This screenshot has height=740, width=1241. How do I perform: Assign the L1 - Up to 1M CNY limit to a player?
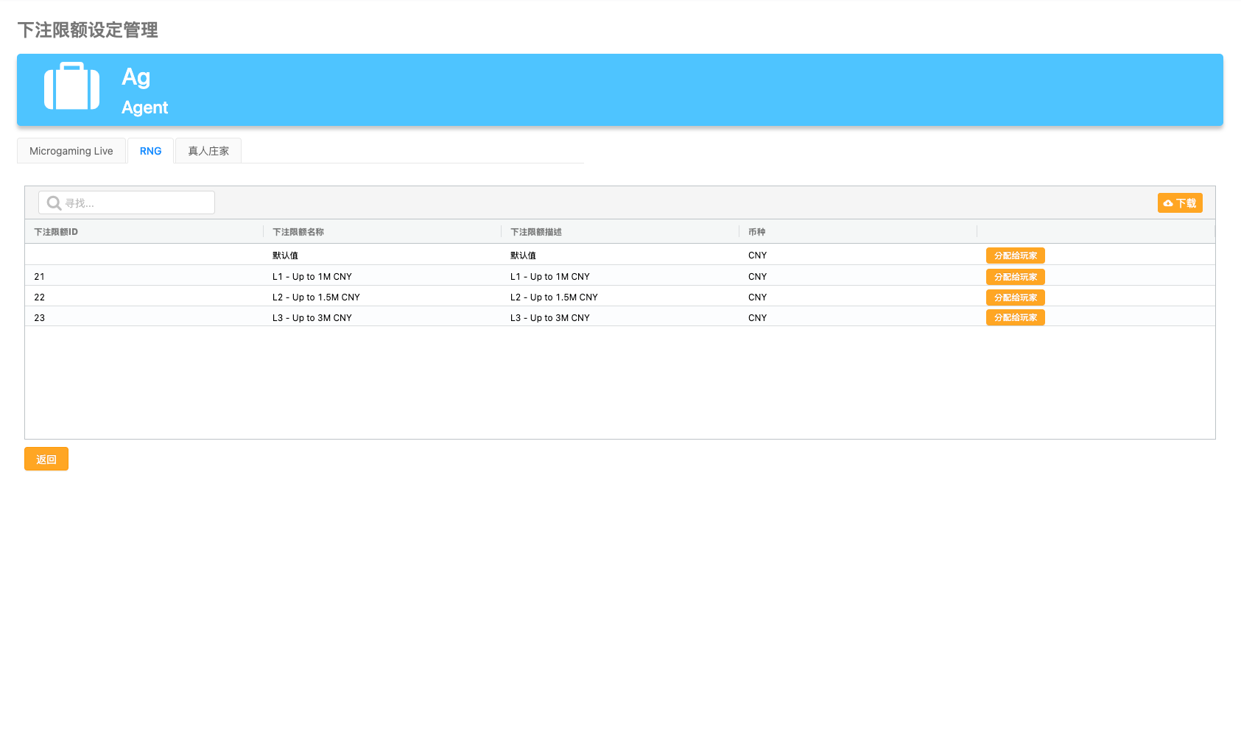pos(1015,277)
